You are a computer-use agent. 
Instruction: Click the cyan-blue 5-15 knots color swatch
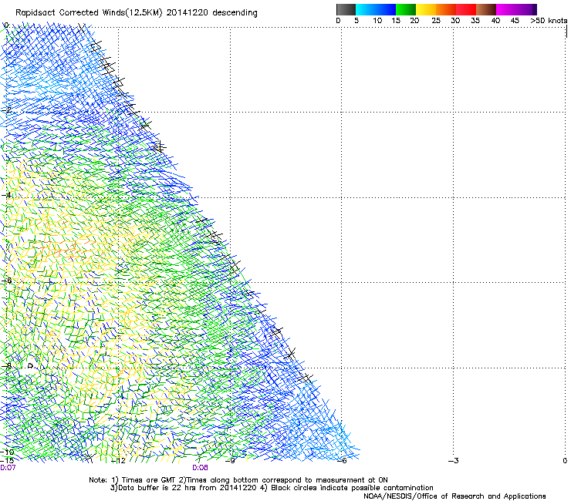[x=376, y=9]
